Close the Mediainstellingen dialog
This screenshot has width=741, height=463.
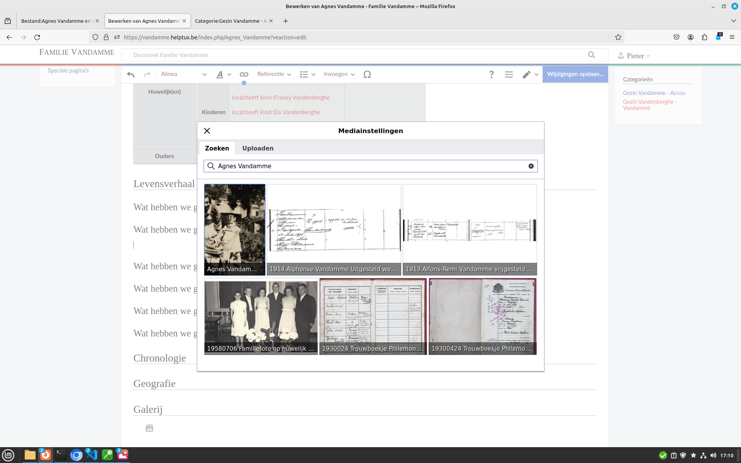coord(207,131)
